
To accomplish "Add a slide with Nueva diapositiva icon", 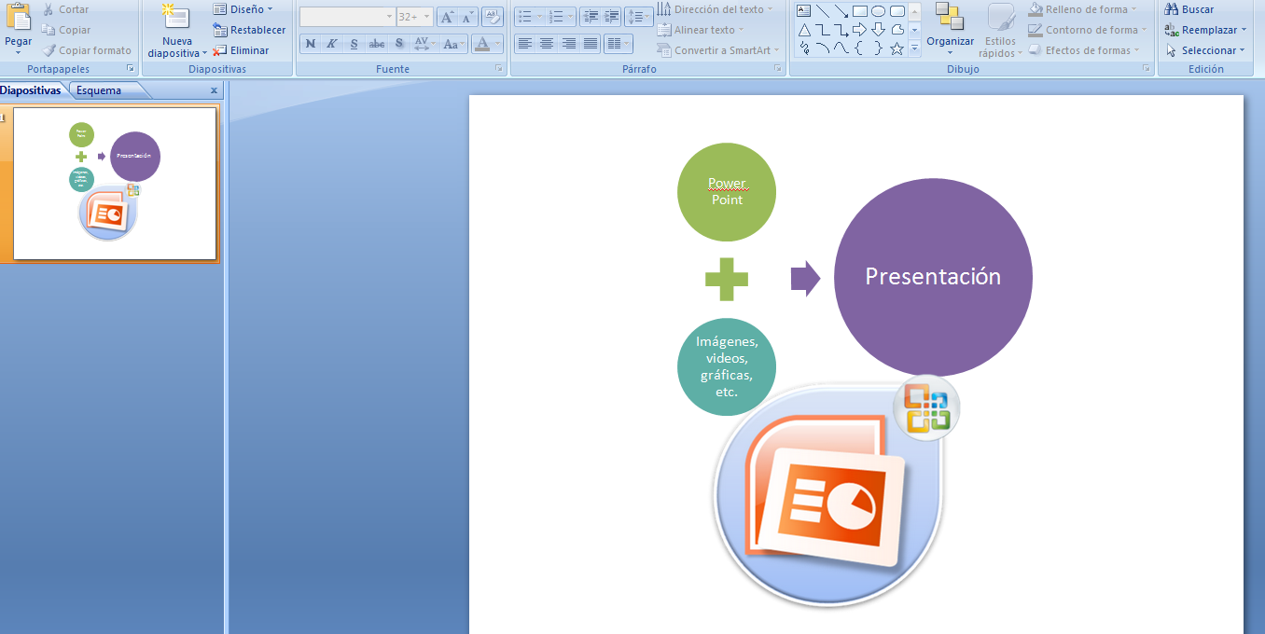I will click(x=175, y=17).
